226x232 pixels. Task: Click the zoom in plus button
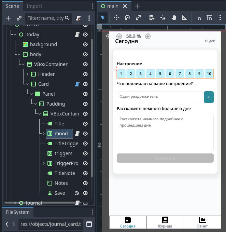pyautogui.click(x=148, y=36)
